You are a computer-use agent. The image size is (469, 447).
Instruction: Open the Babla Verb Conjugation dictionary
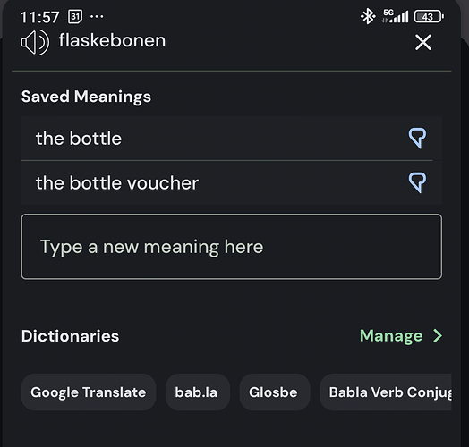coord(386,392)
